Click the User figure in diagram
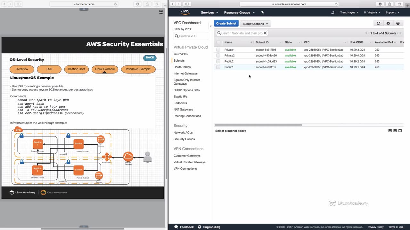The image size is (410, 230). pyautogui.click(x=147, y=157)
